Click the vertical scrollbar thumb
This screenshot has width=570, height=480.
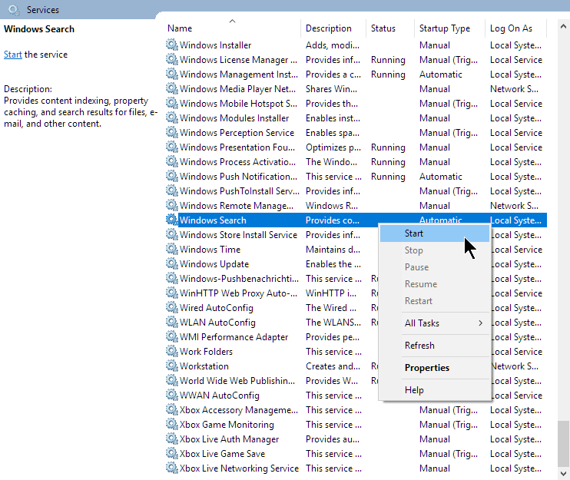point(564,444)
